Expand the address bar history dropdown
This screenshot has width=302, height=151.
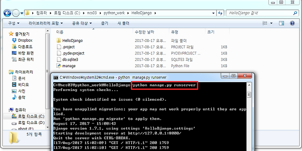(x=213, y=13)
